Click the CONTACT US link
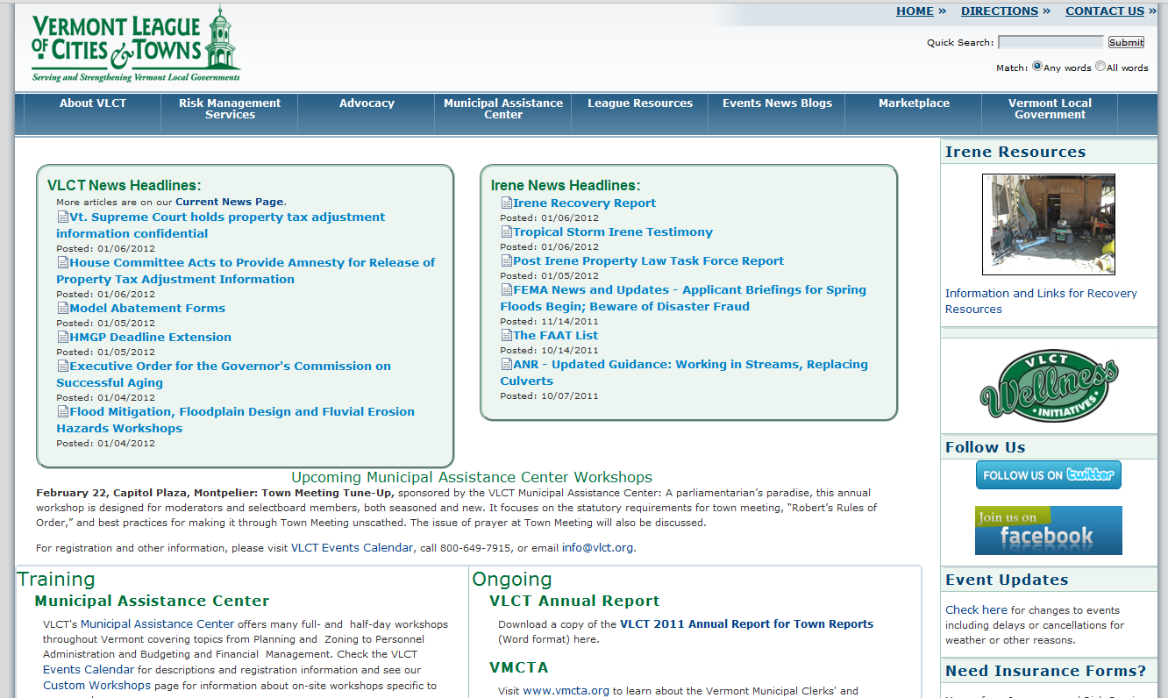The height and width of the screenshot is (698, 1168). 1105,11
